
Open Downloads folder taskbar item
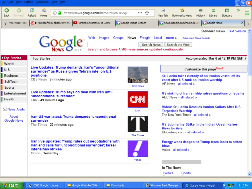(x=124, y=185)
